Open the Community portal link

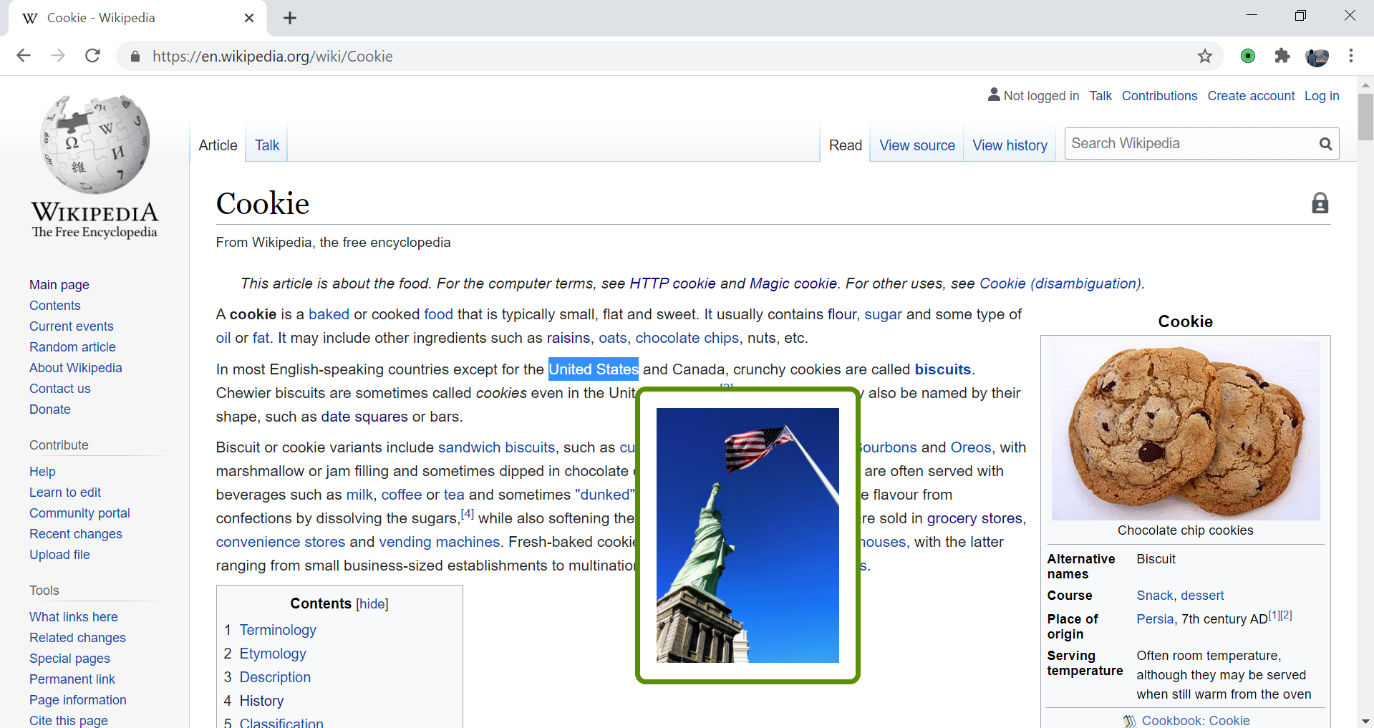pyautogui.click(x=79, y=513)
